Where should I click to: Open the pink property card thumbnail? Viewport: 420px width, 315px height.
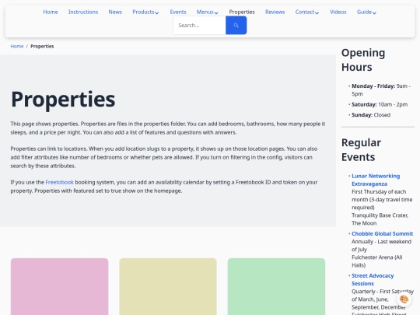[59, 286]
